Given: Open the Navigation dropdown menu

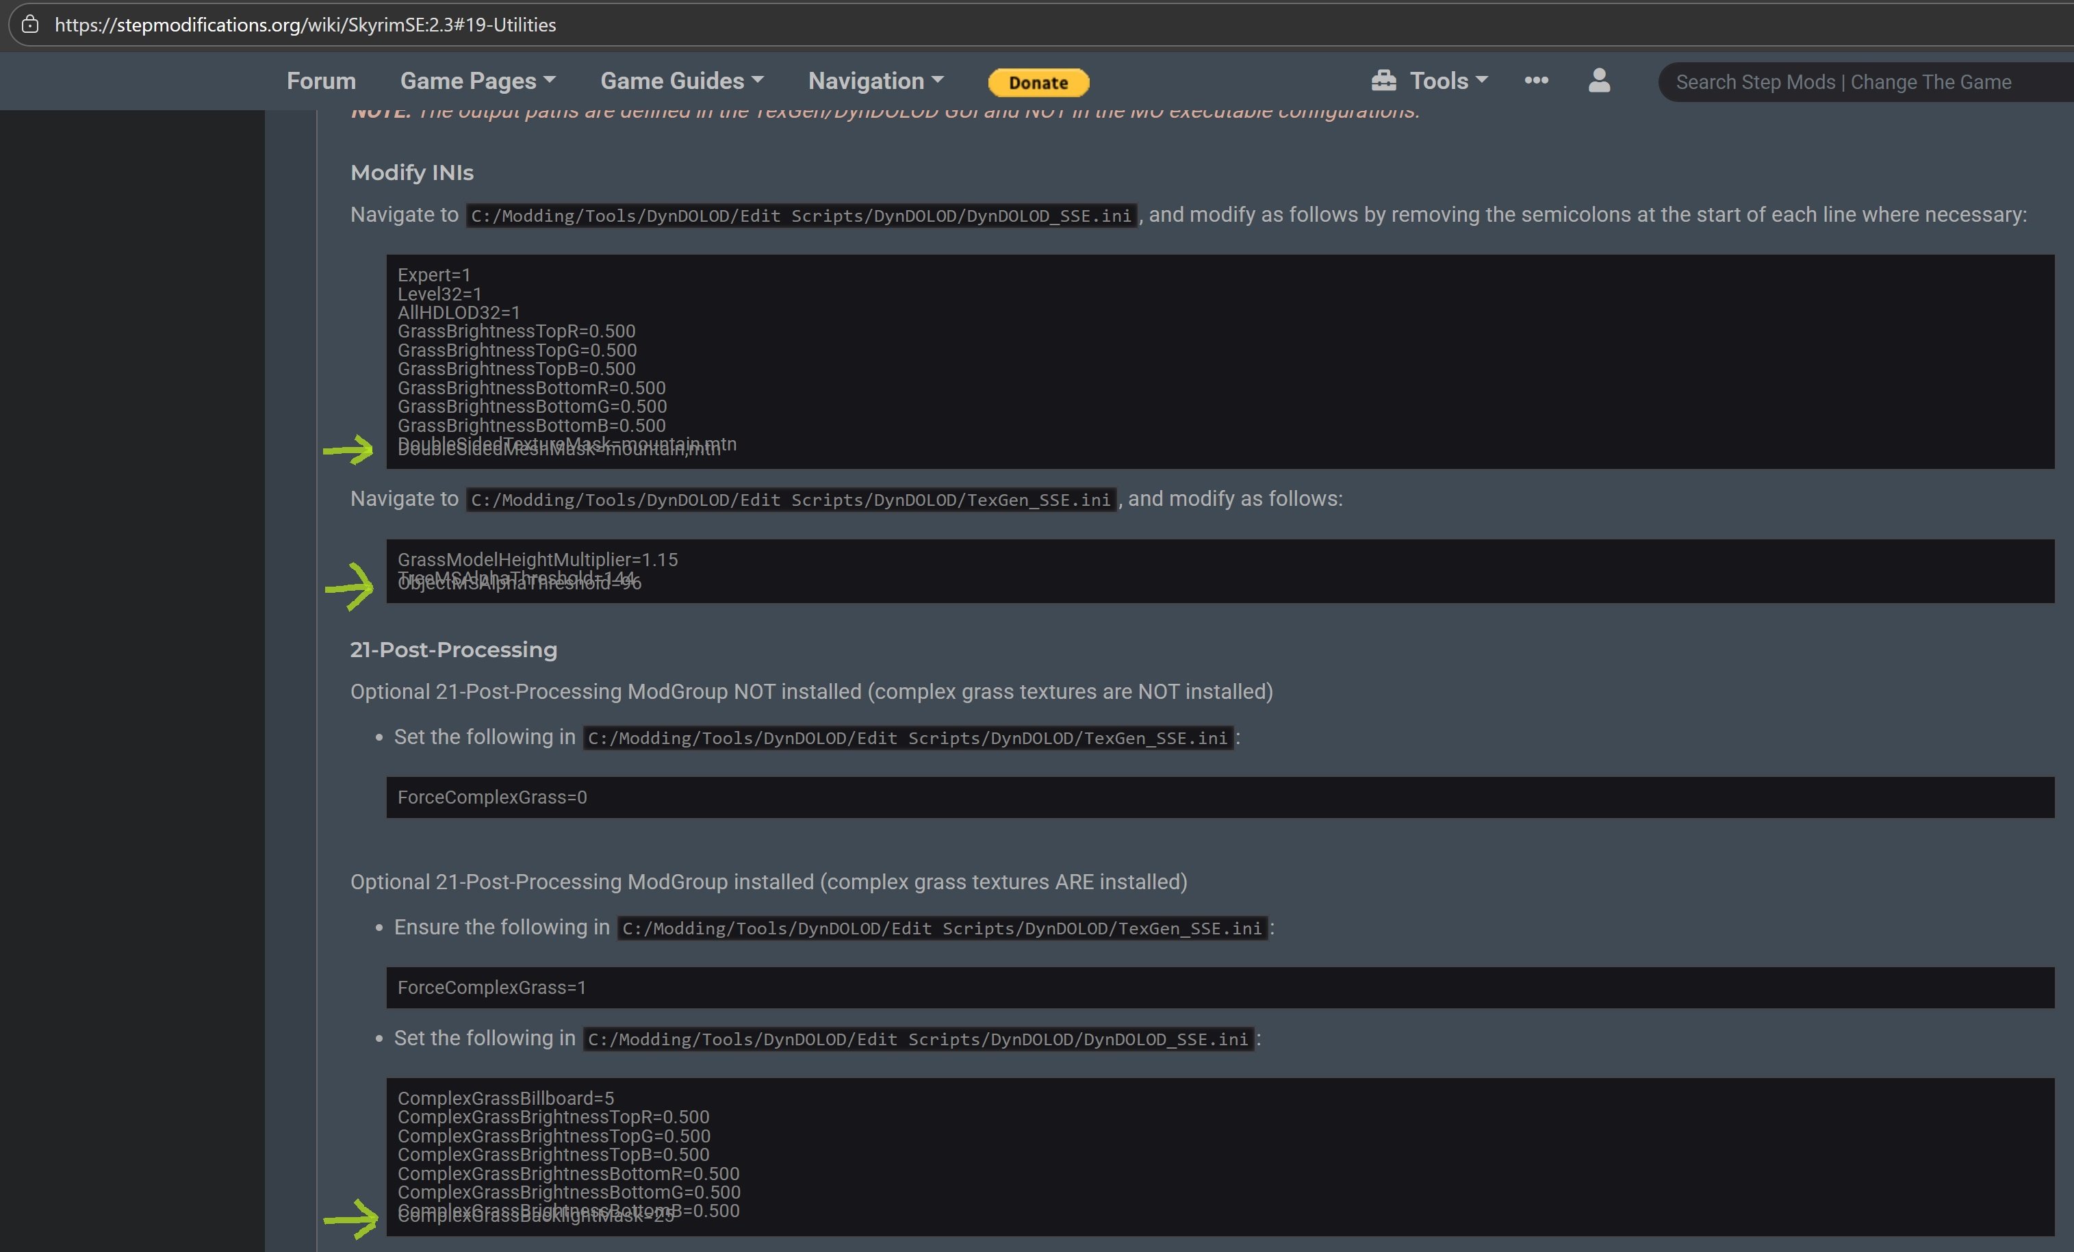Looking at the screenshot, I should click(875, 81).
